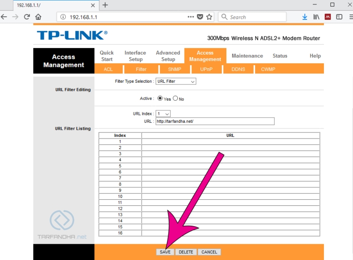Screen dimensions: 353x260
Task: Go to browser home page icon
Action: point(38,17)
